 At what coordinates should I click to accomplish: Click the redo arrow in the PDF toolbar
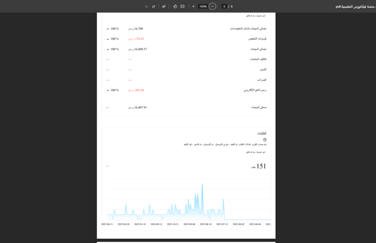coord(153,7)
